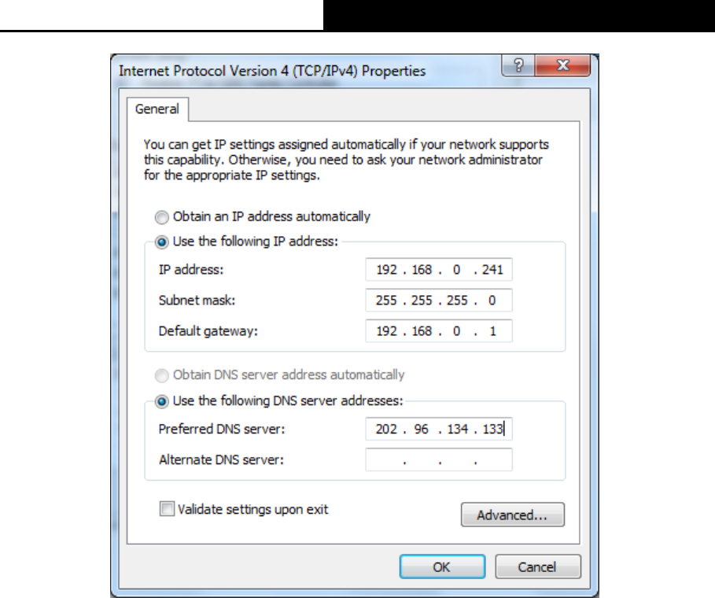This screenshot has height=598, width=715.
Task: Click the Preferred DNS server field
Action: pyautogui.click(x=439, y=430)
